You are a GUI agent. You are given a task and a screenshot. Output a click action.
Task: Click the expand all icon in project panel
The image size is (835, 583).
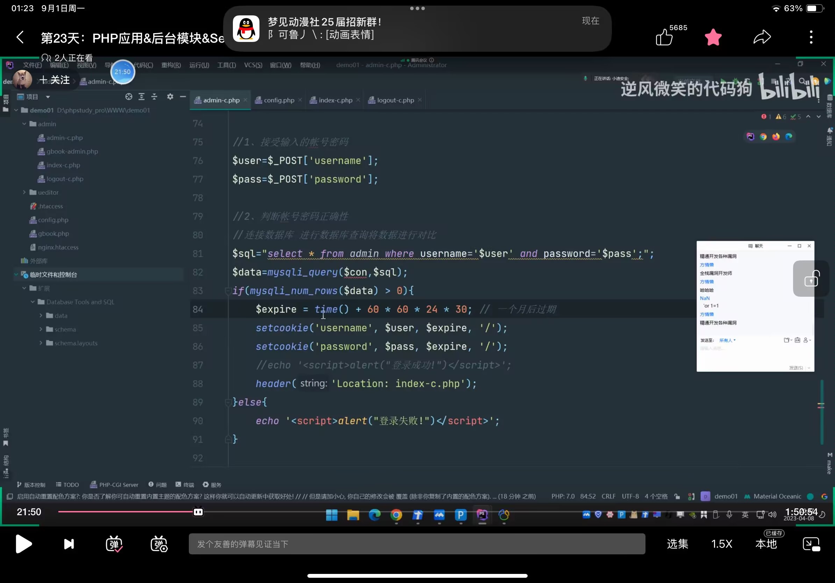[142, 96]
